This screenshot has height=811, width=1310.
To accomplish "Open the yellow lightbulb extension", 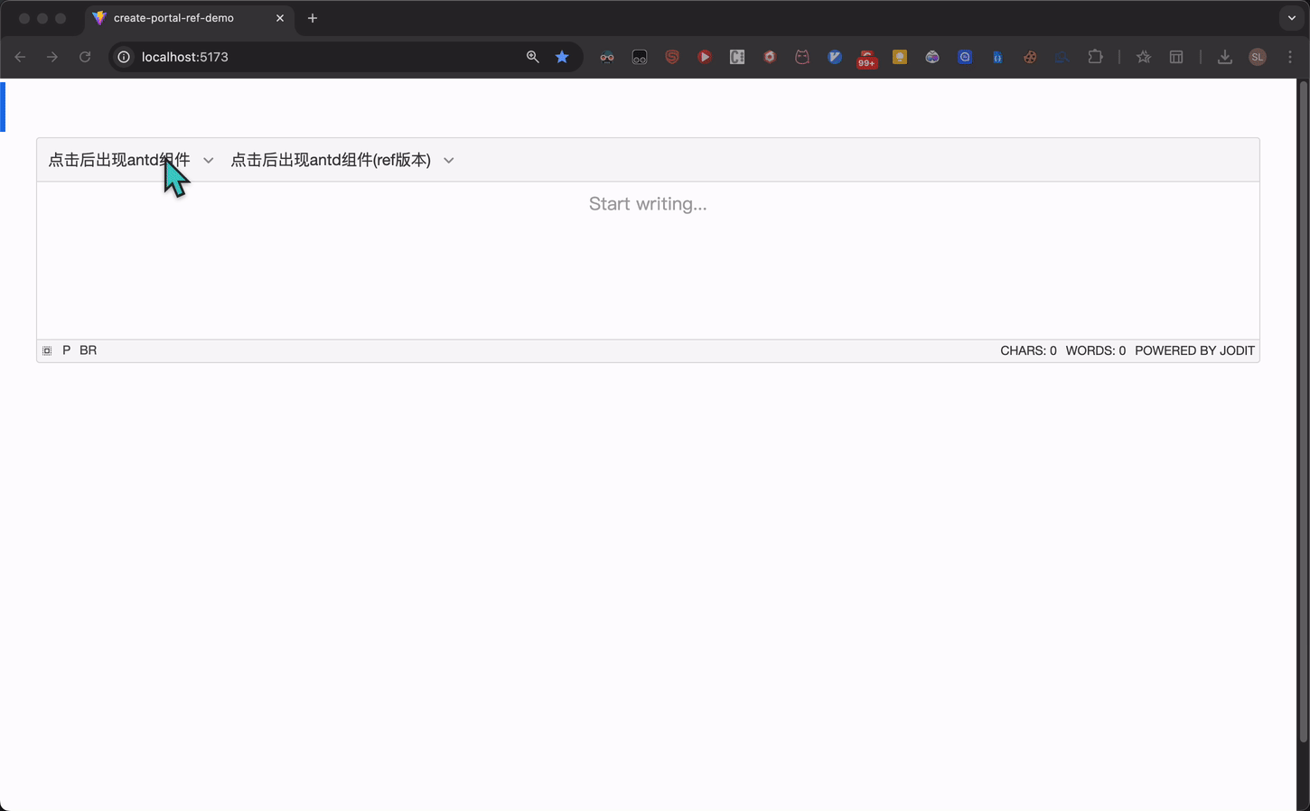I will 900,57.
